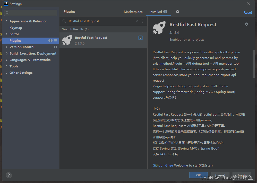Viewport: 257px width, 183px height.
Task: Click the plugin search magnifier icon
Action: [x=64, y=21]
